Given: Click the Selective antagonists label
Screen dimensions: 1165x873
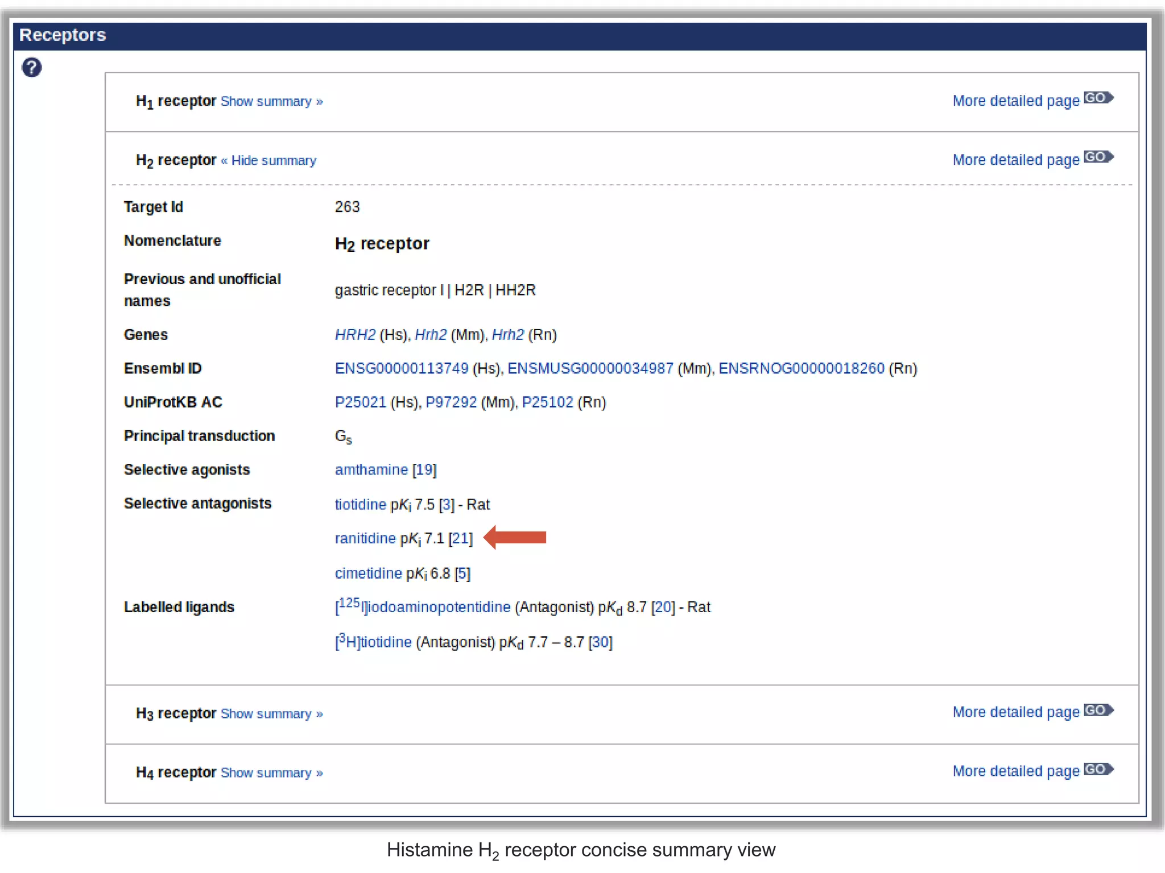Looking at the screenshot, I should coord(197,504).
